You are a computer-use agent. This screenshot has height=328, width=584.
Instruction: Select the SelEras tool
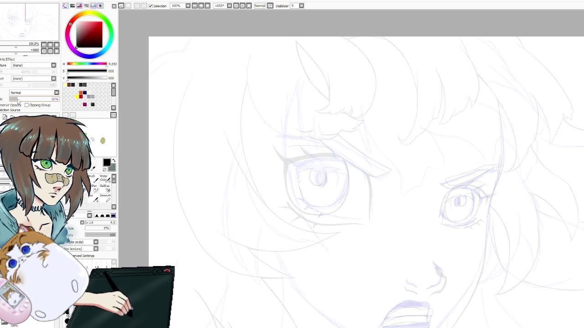(x=105, y=189)
